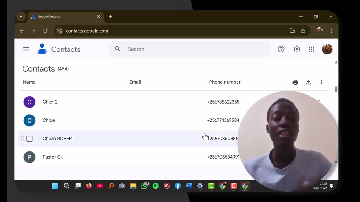Open the Google account avatar
Image resolution: width=360 pixels, height=202 pixels.
click(327, 49)
